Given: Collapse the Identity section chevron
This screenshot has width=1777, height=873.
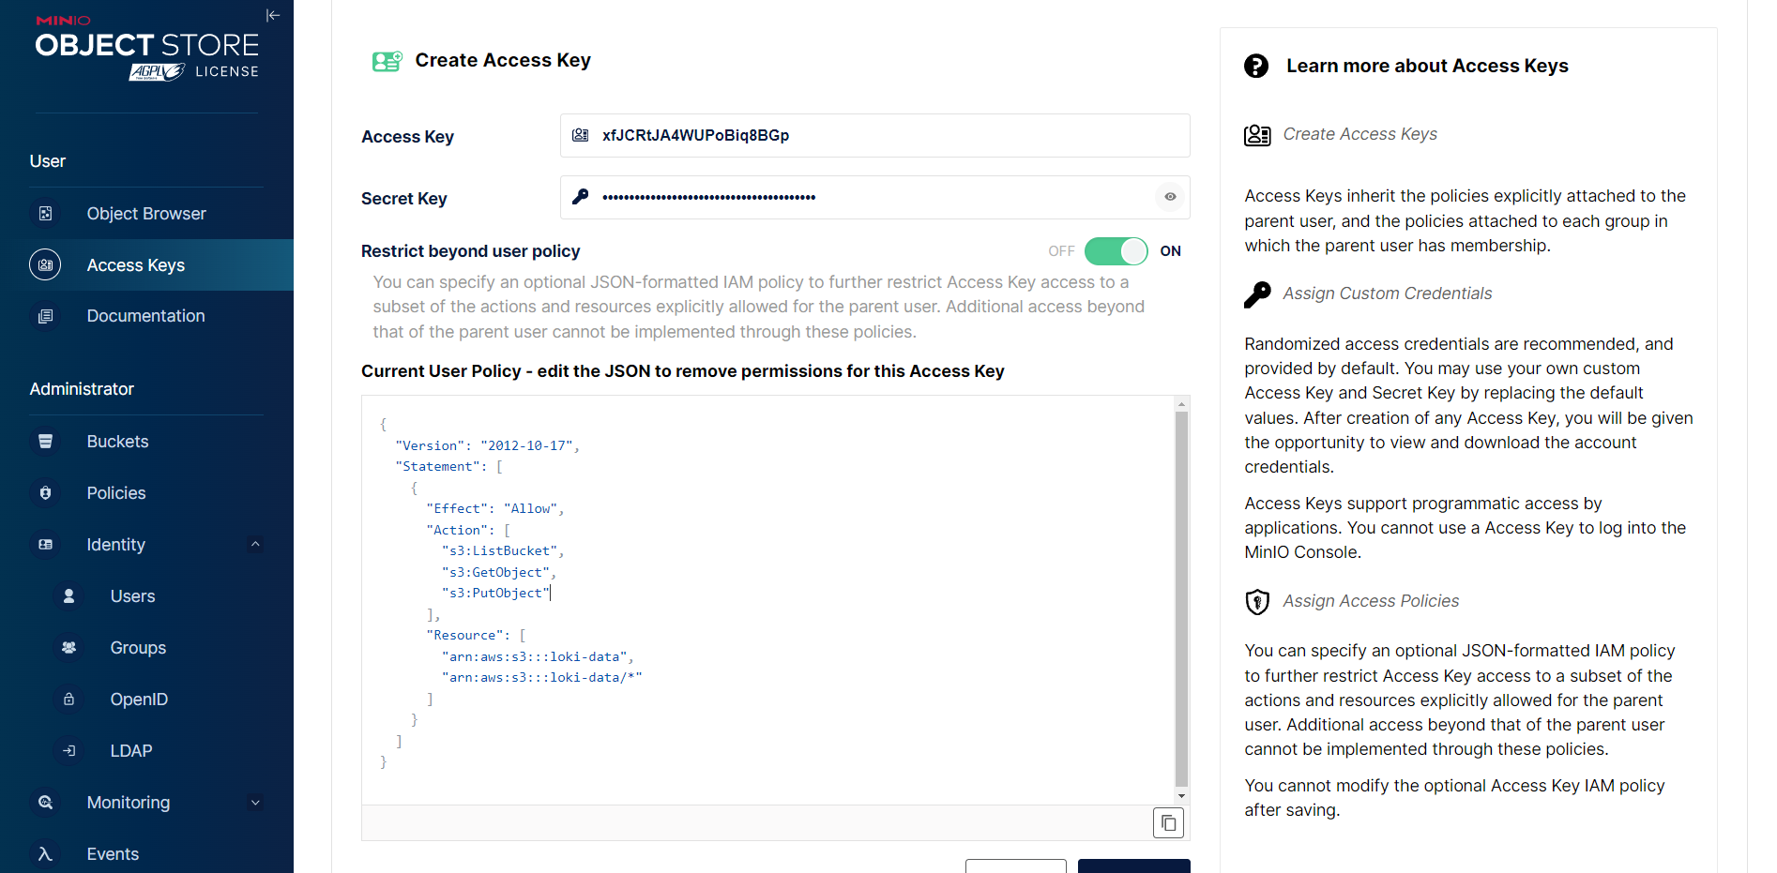Looking at the screenshot, I should point(255,544).
